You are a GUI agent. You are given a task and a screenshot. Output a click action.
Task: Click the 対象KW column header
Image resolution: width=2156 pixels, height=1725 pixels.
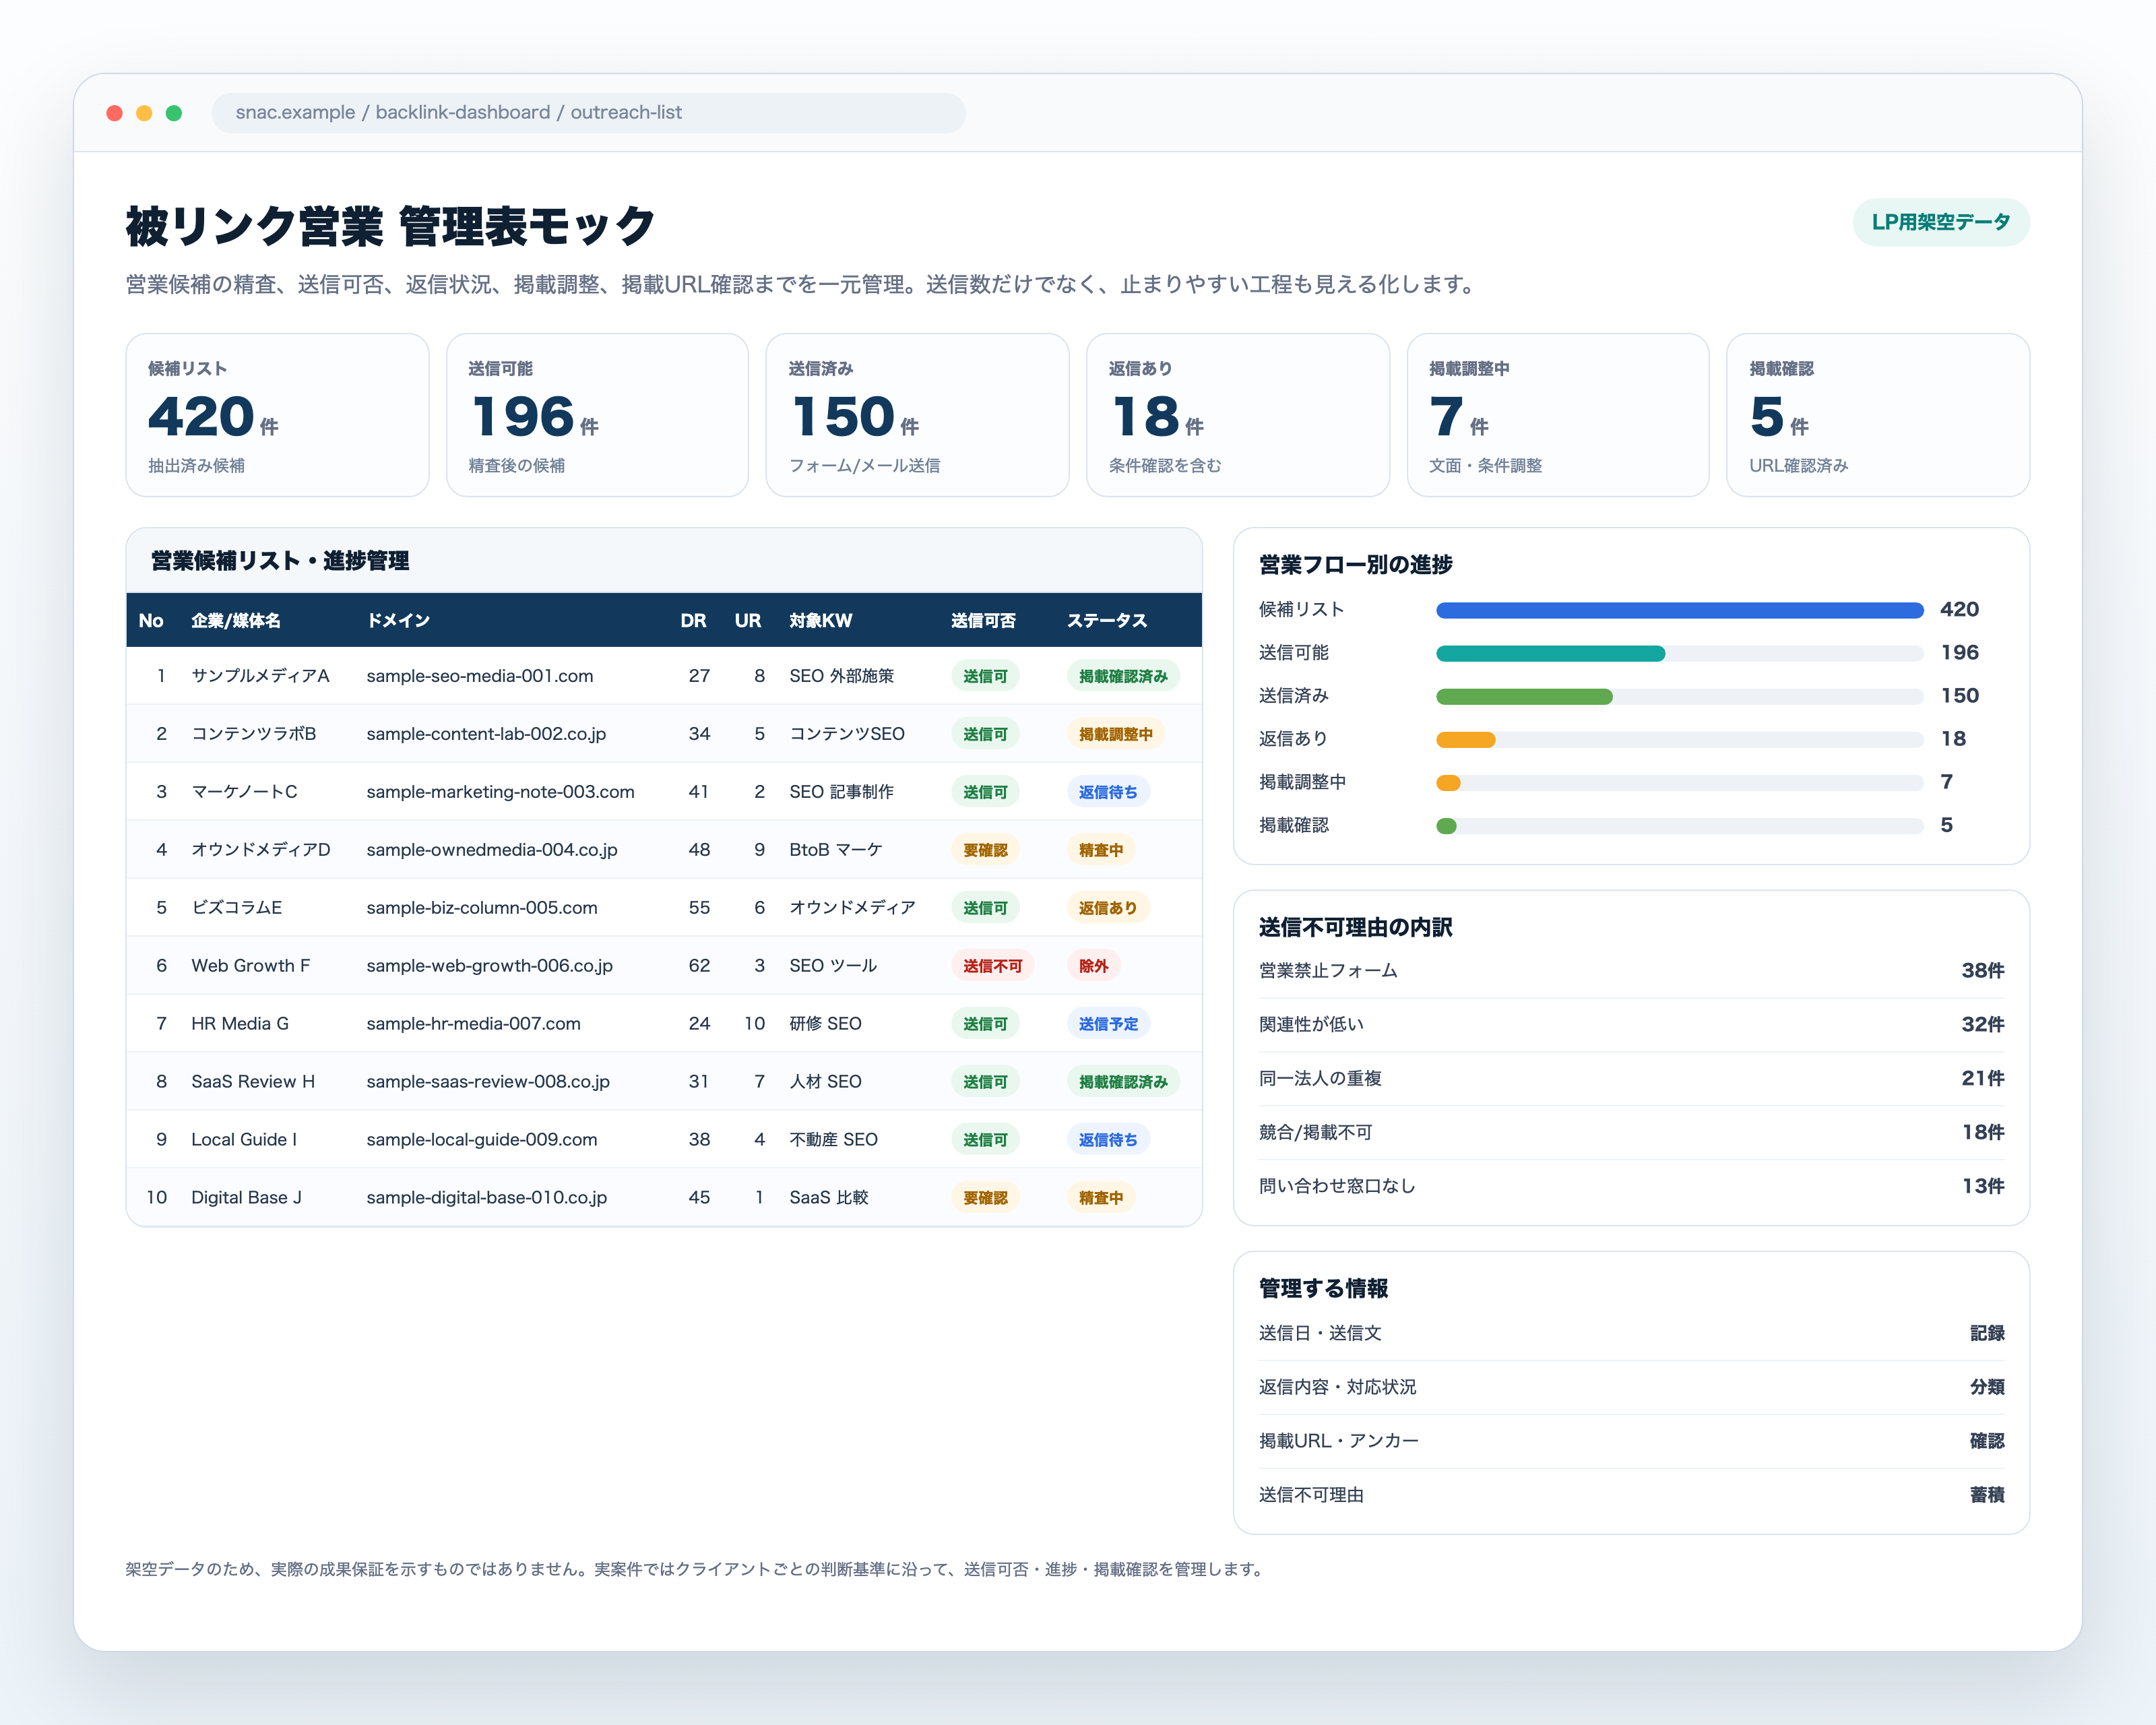coord(820,620)
